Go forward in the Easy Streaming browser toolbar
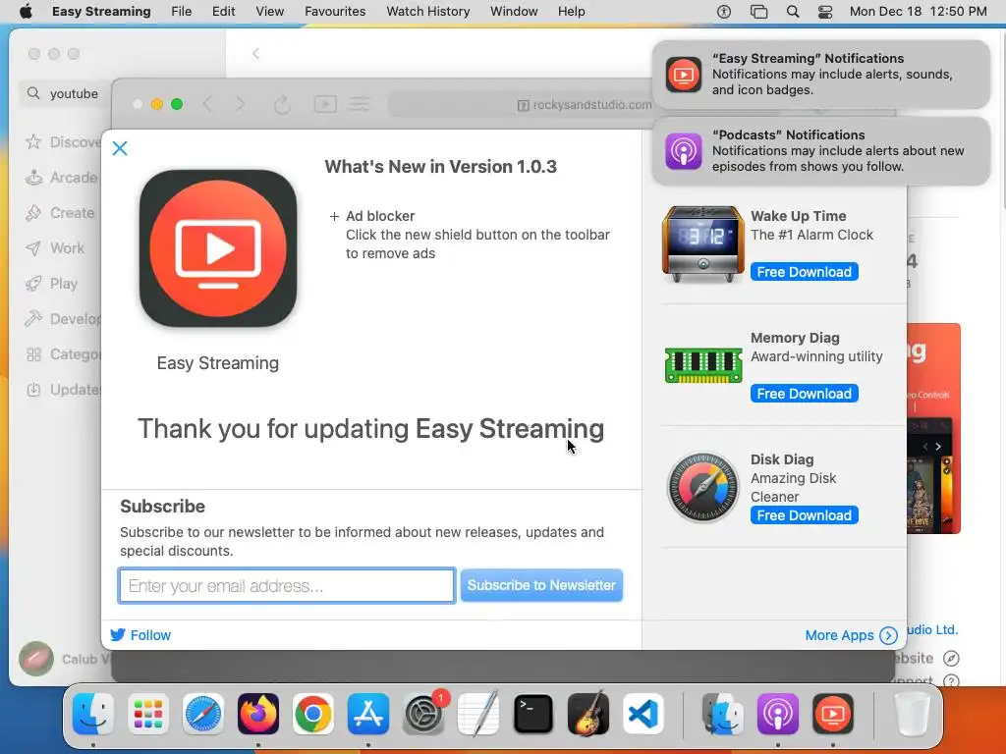This screenshot has height=754, width=1006. coord(241,104)
